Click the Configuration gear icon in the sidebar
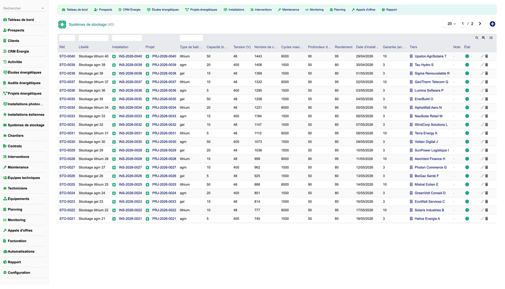The height and width of the screenshot is (289, 505). pos(5,273)
